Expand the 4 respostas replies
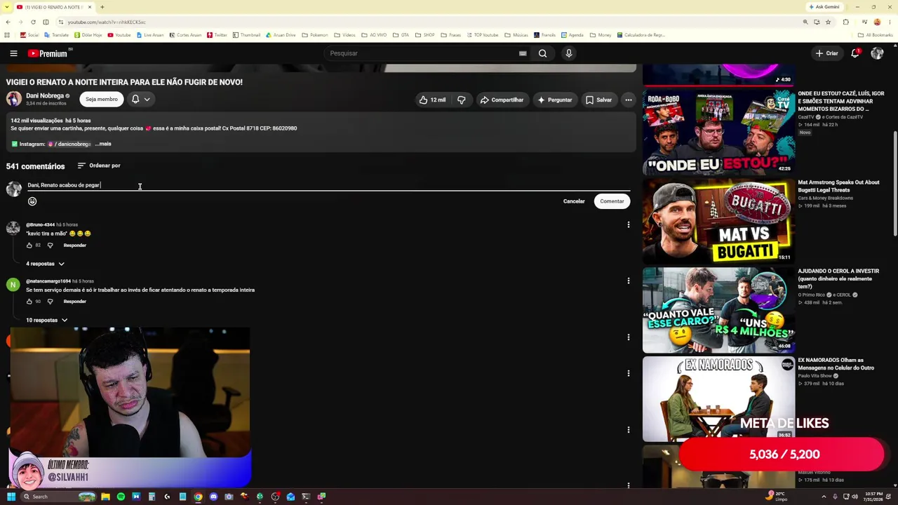This screenshot has height=505, width=898. pos(46,264)
